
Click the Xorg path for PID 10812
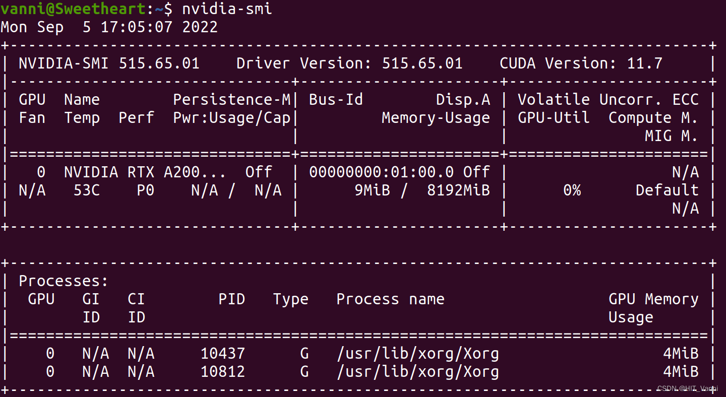(417, 371)
